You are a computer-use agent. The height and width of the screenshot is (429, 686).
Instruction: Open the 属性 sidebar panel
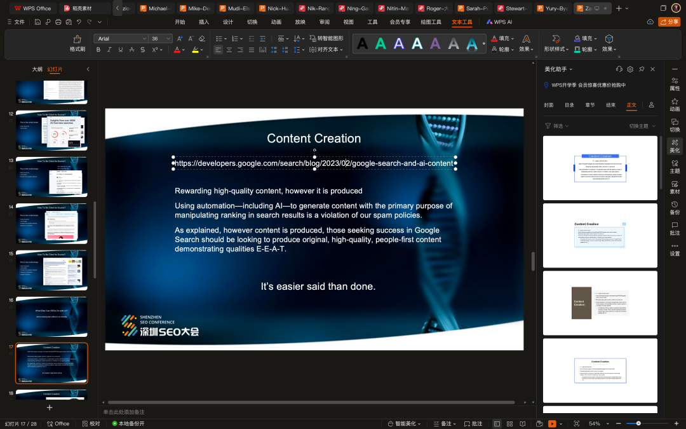pyautogui.click(x=675, y=84)
